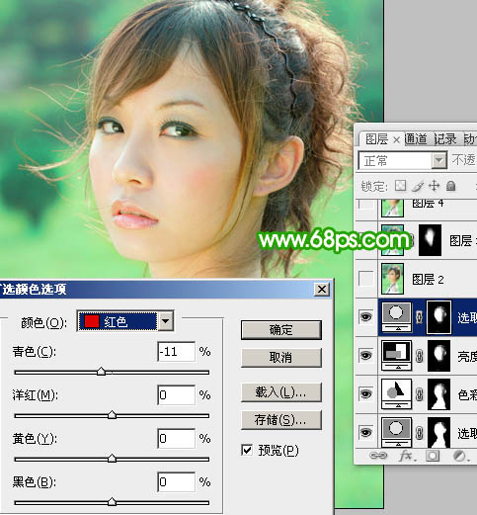Open the 载入(L)... load dialog
Screen dimensions: 477x515
click(281, 392)
